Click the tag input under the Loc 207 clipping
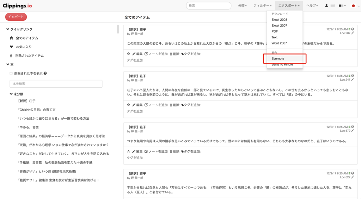Screen dimensions: 361x199 tap(135, 60)
